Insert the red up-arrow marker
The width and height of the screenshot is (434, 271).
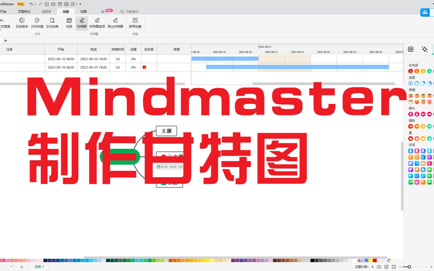point(411,114)
